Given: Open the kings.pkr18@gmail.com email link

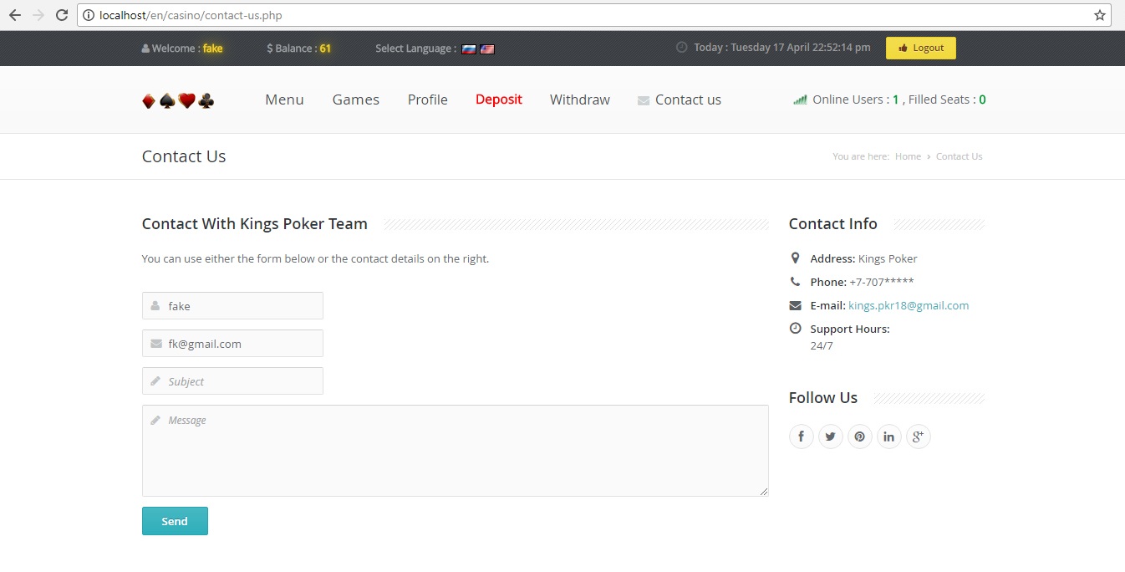Looking at the screenshot, I should (x=909, y=305).
